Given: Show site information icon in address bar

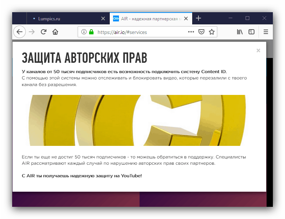Looking at the screenshot, I should (x=84, y=32).
